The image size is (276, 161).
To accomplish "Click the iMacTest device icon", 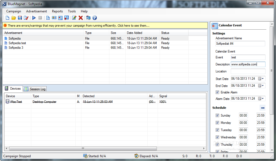I will pyautogui.click(x=7, y=101).
